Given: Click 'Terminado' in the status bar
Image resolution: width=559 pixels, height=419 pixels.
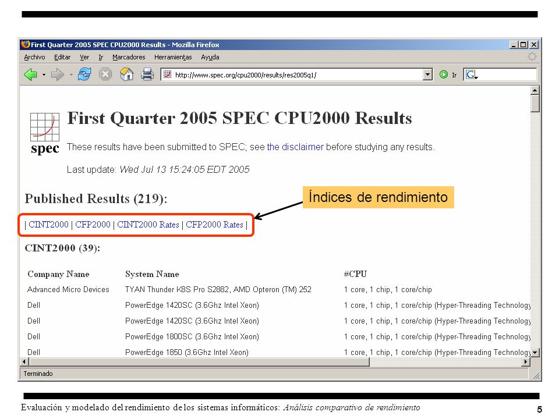Looking at the screenshot, I should click(38, 374).
